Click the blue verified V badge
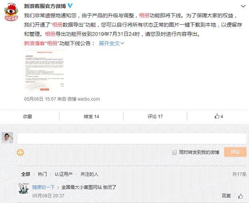This screenshot has height=203, width=249. (x=70, y=6)
